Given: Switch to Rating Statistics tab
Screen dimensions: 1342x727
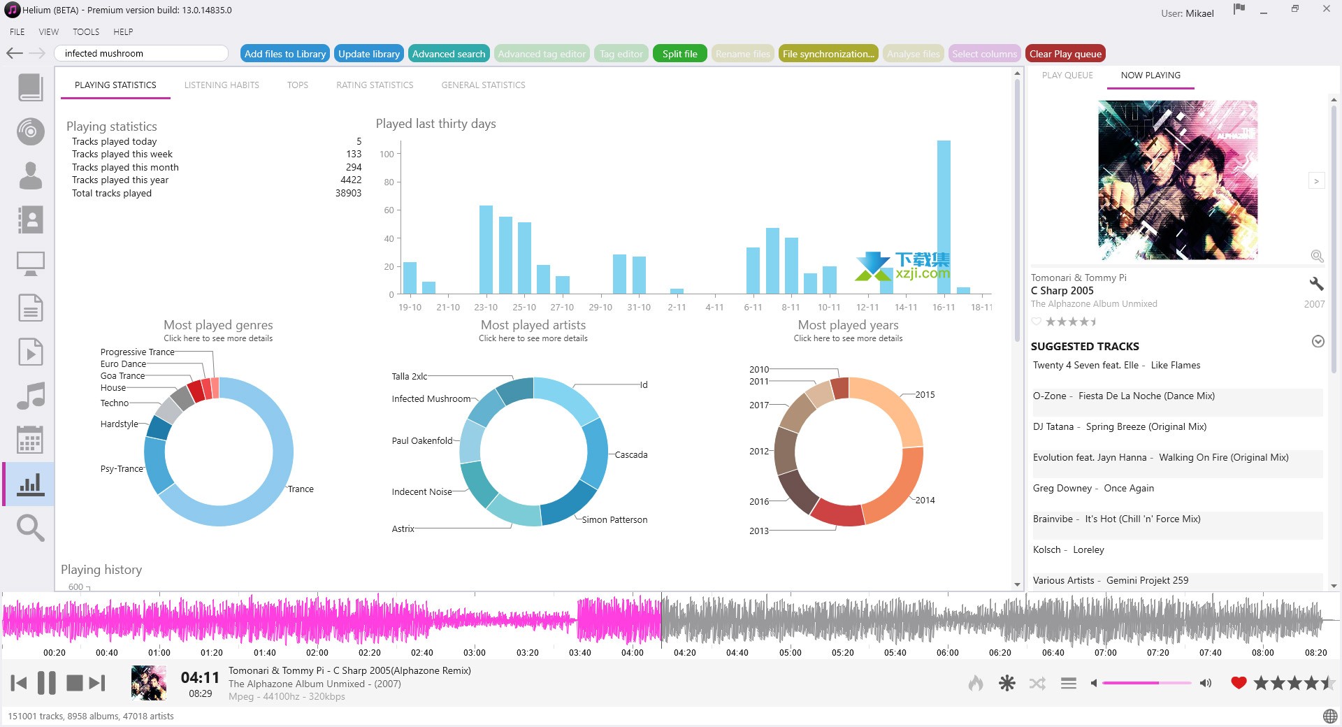Looking at the screenshot, I should (x=375, y=85).
